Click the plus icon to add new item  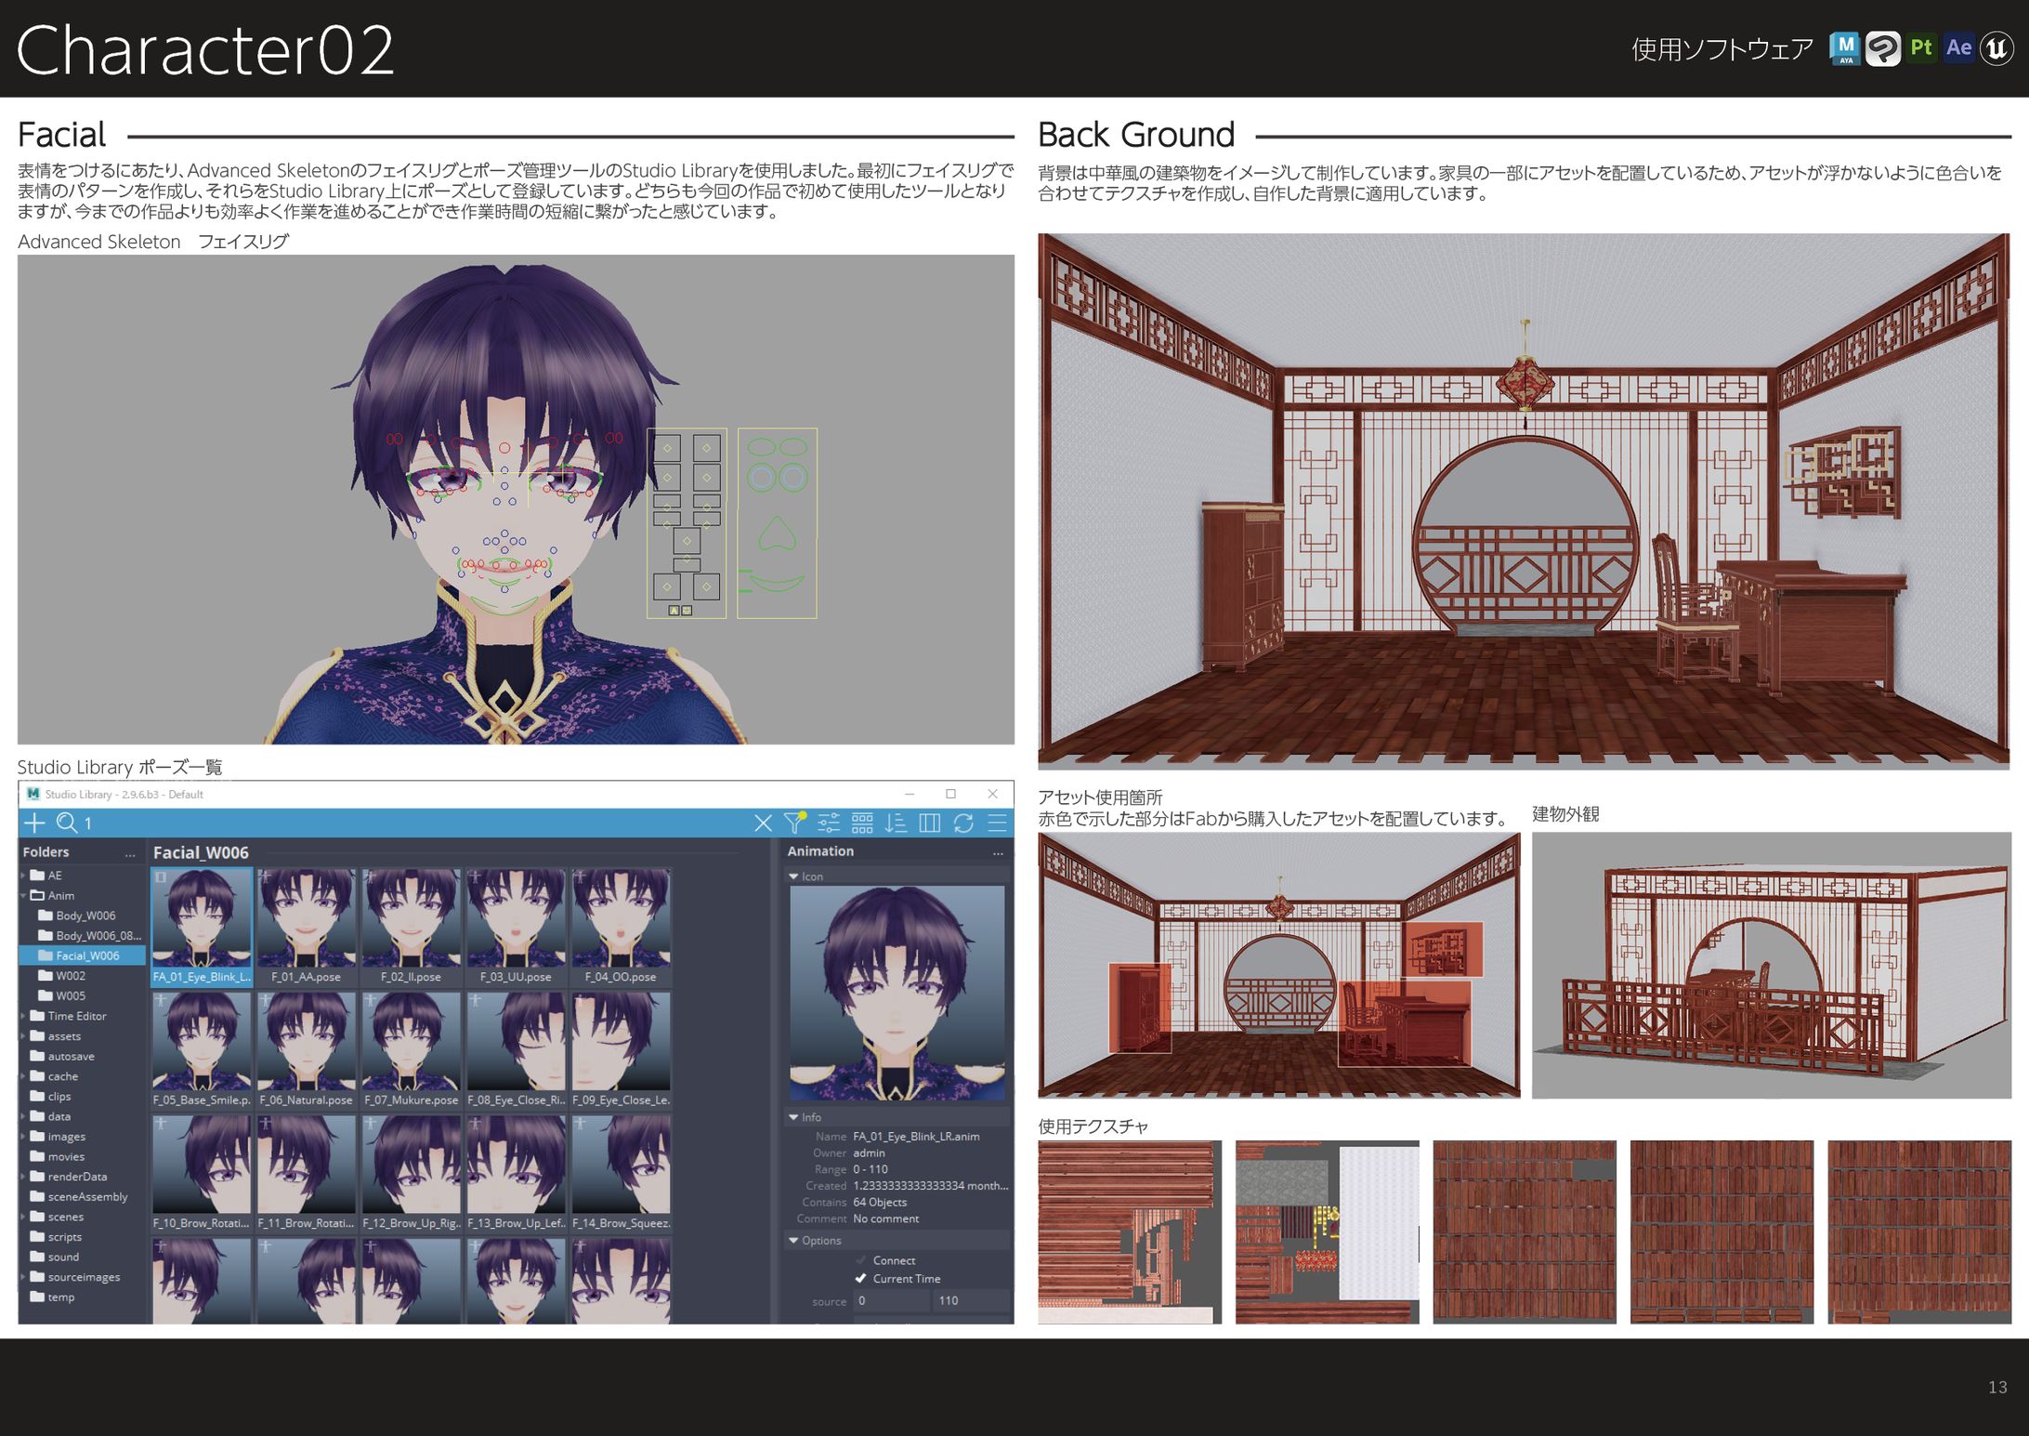point(34,823)
